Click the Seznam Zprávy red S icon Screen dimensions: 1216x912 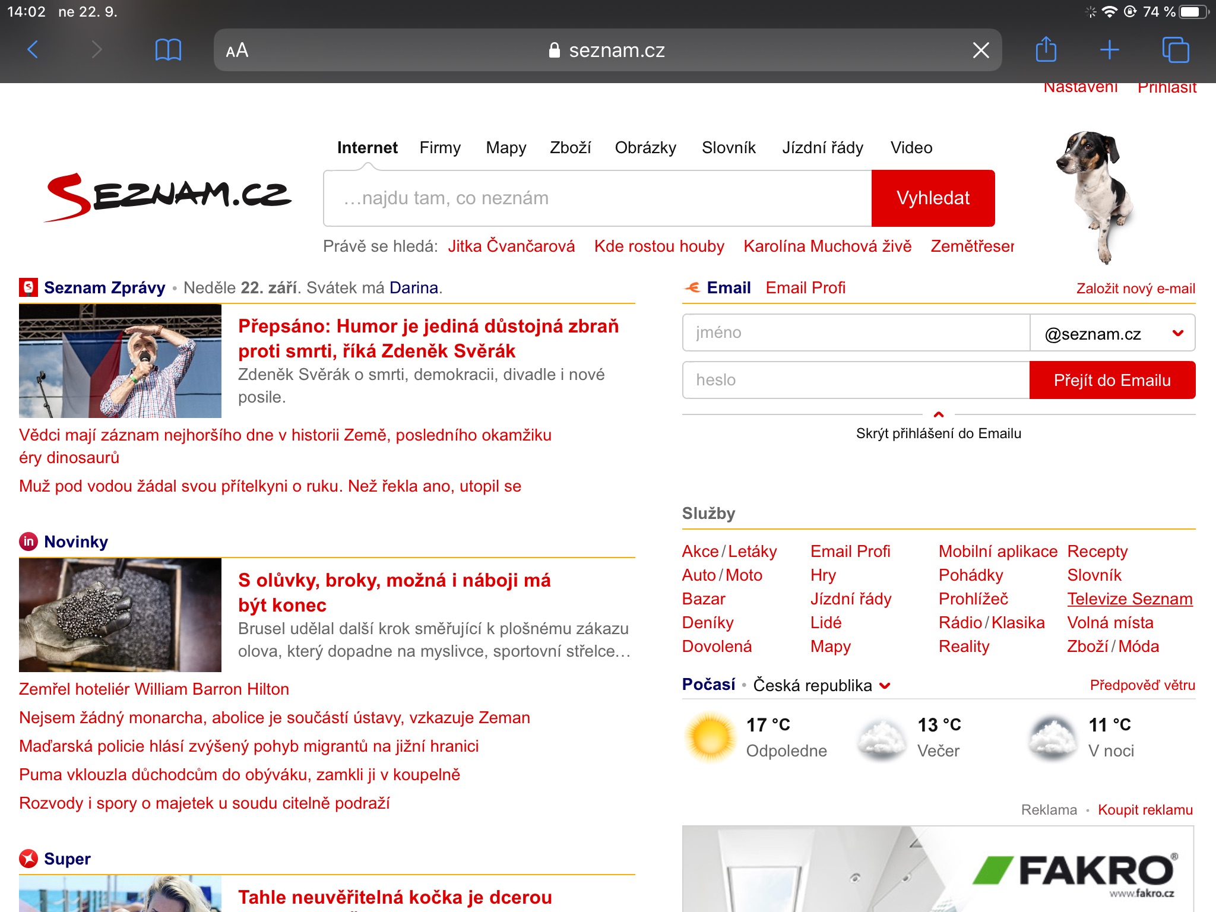pos(28,287)
